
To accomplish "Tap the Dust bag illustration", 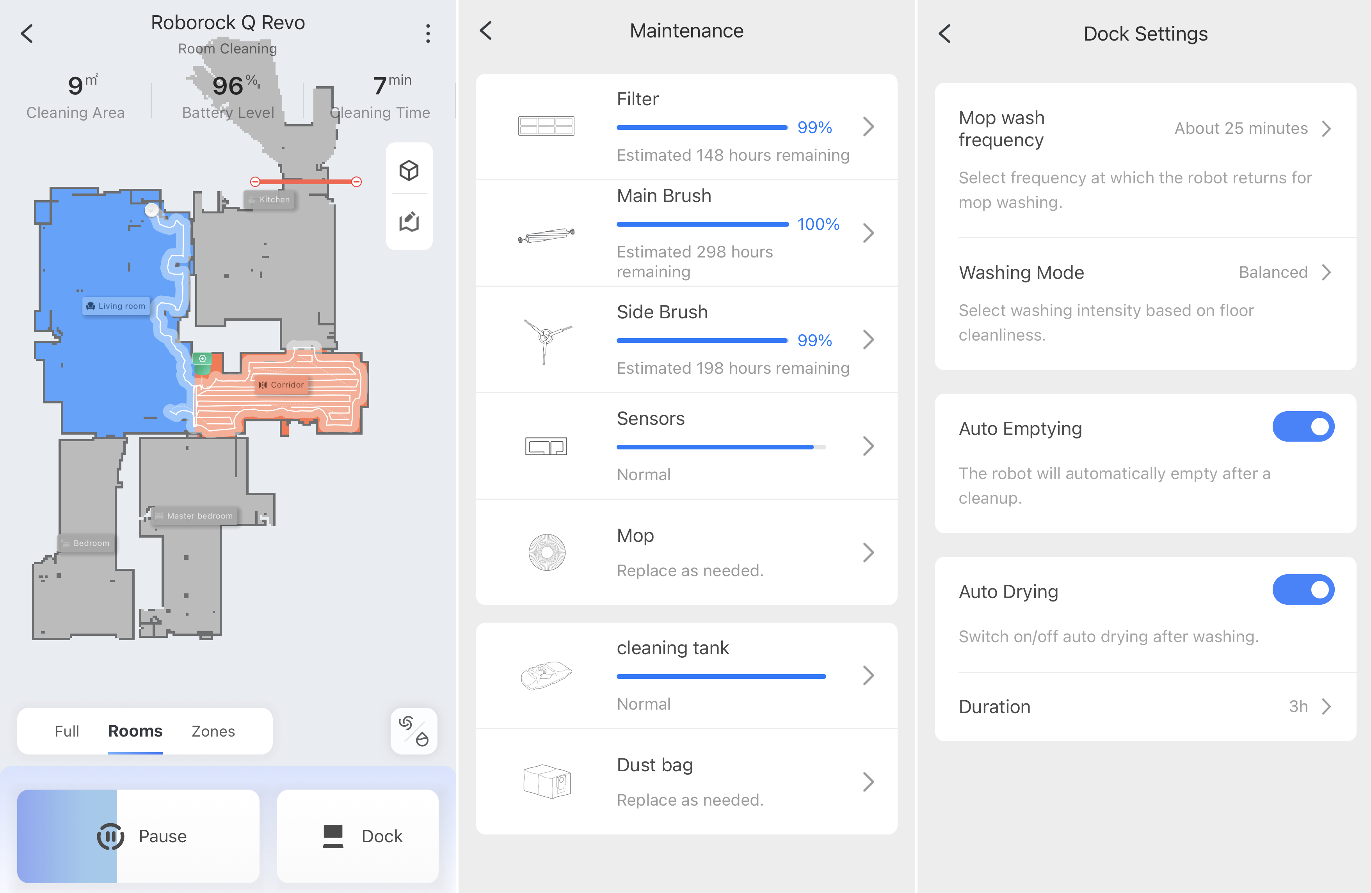I will point(547,781).
